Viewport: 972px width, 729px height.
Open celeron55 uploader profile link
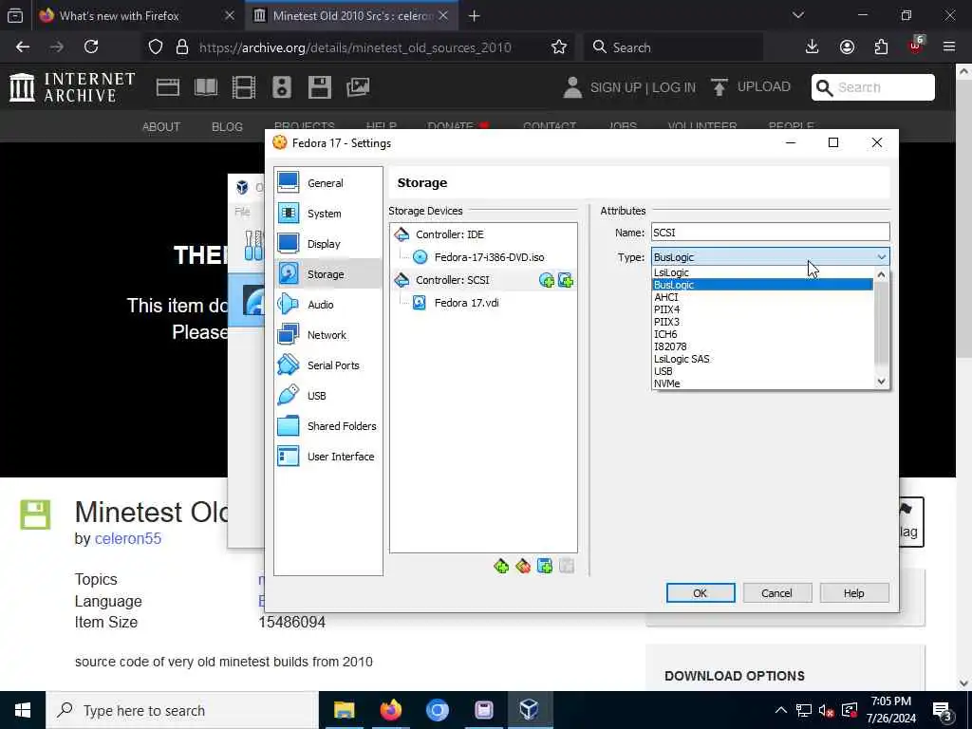tap(128, 539)
